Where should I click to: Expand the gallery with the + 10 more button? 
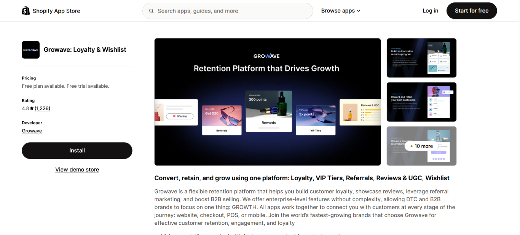421,146
